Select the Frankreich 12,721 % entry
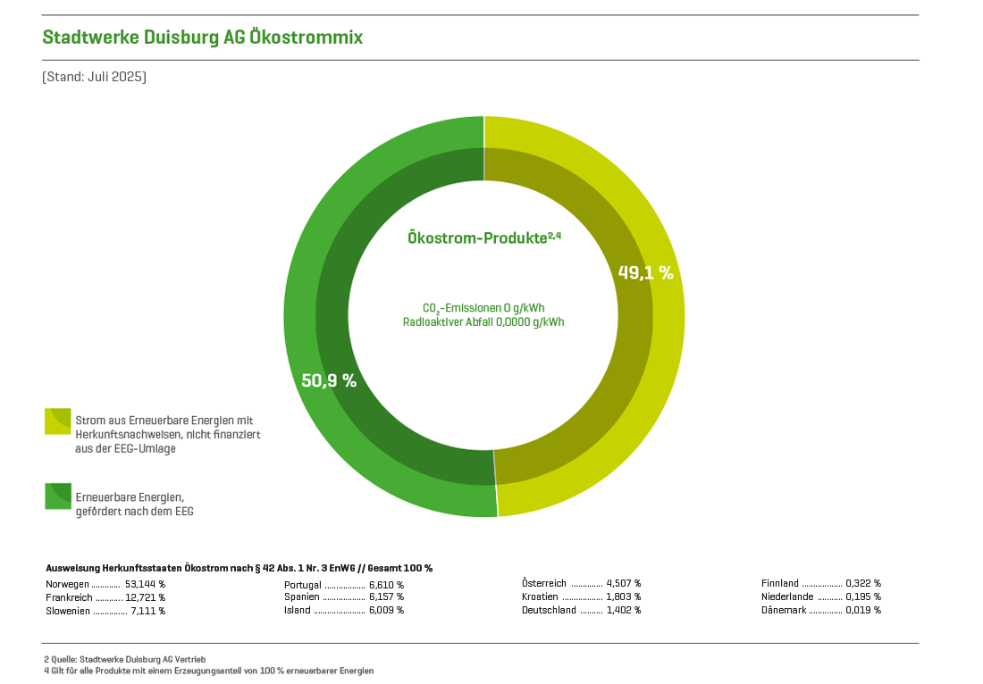The width and height of the screenshot is (983, 684). tap(105, 597)
